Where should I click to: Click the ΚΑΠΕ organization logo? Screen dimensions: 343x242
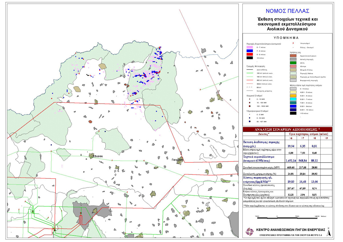point(250,231)
